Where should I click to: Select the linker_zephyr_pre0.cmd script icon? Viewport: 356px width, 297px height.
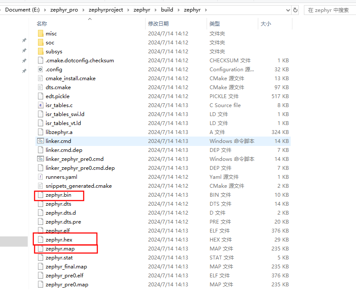pyautogui.click(x=41, y=159)
